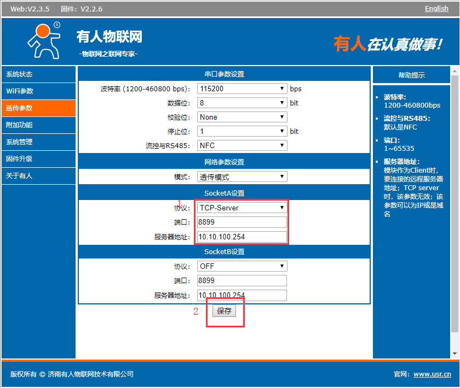The height and width of the screenshot is (388, 460).
Task: Open the 模式 network mode dropdown
Action: pyautogui.click(x=242, y=177)
